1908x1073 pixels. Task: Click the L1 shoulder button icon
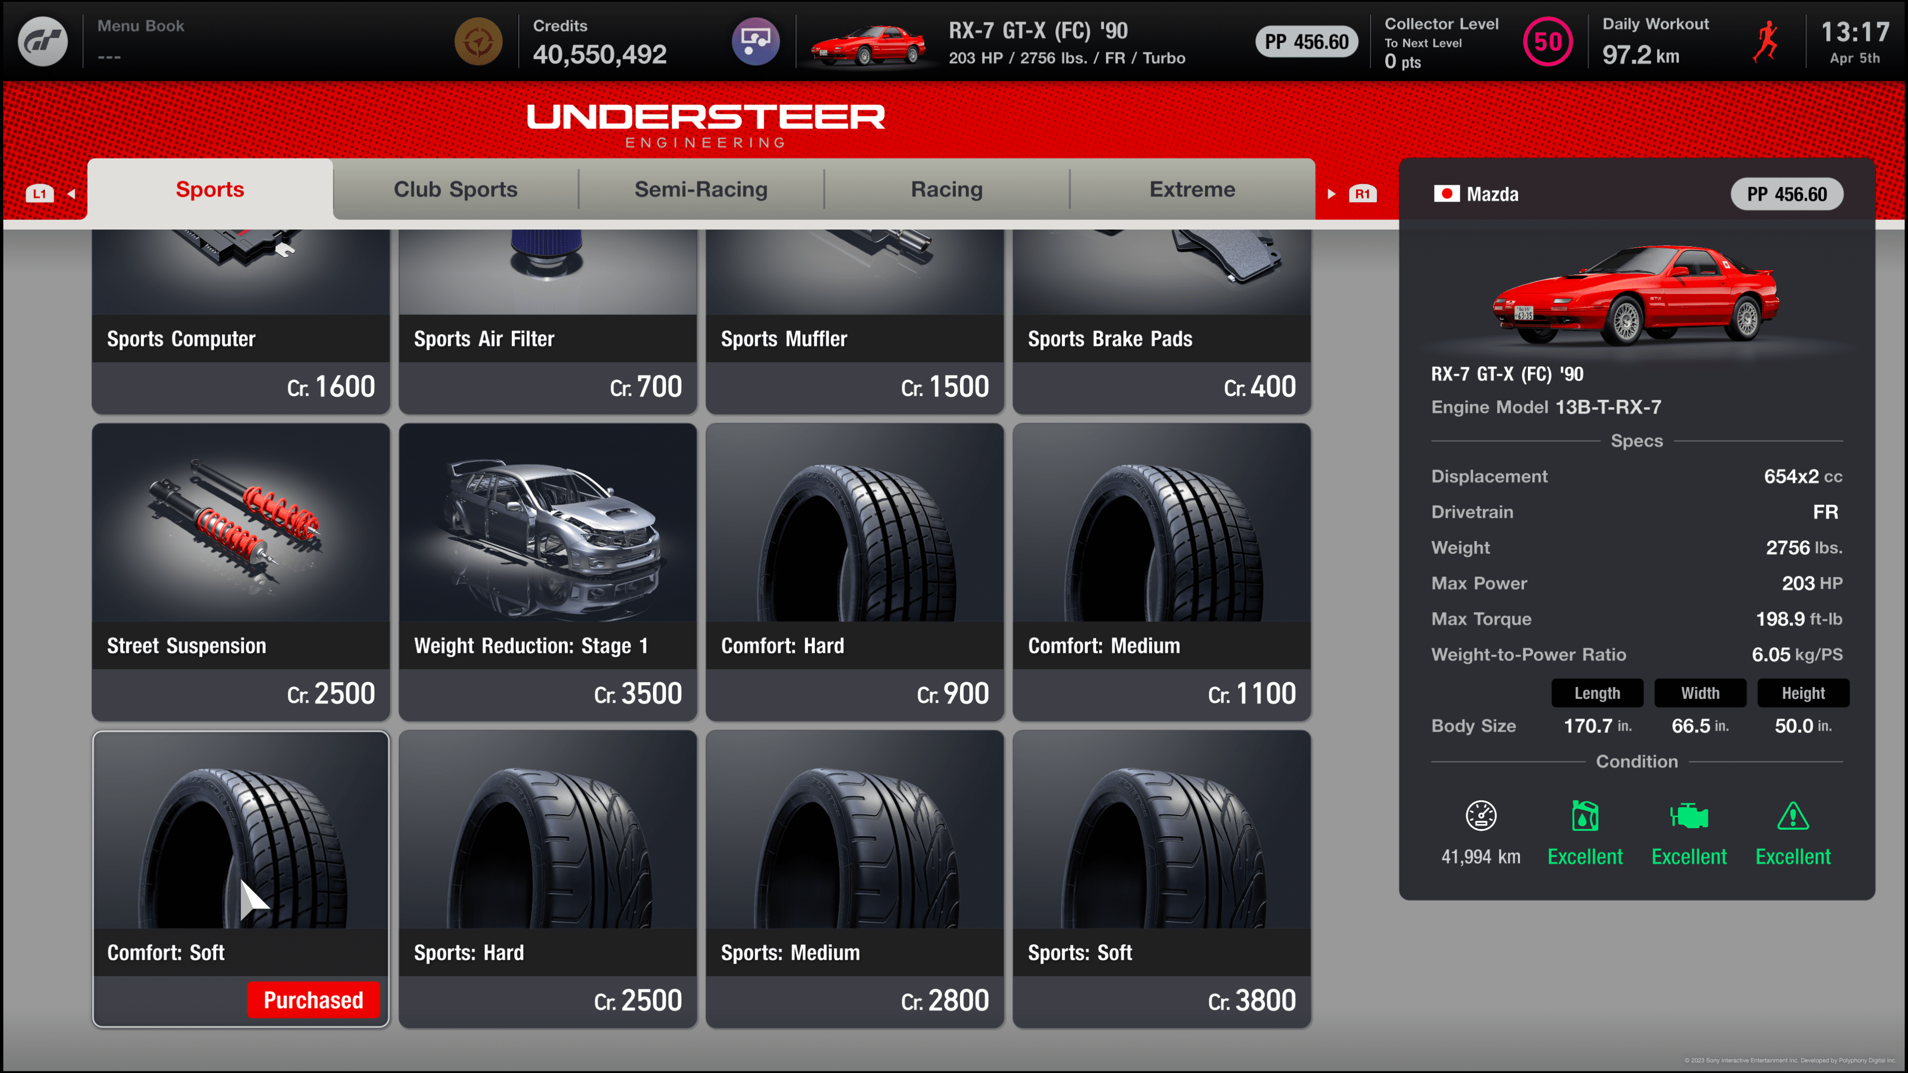pyautogui.click(x=39, y=194)
